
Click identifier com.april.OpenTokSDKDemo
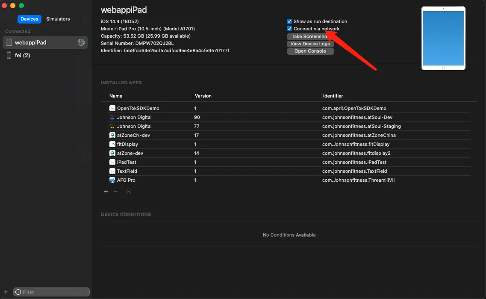(354, 108)
